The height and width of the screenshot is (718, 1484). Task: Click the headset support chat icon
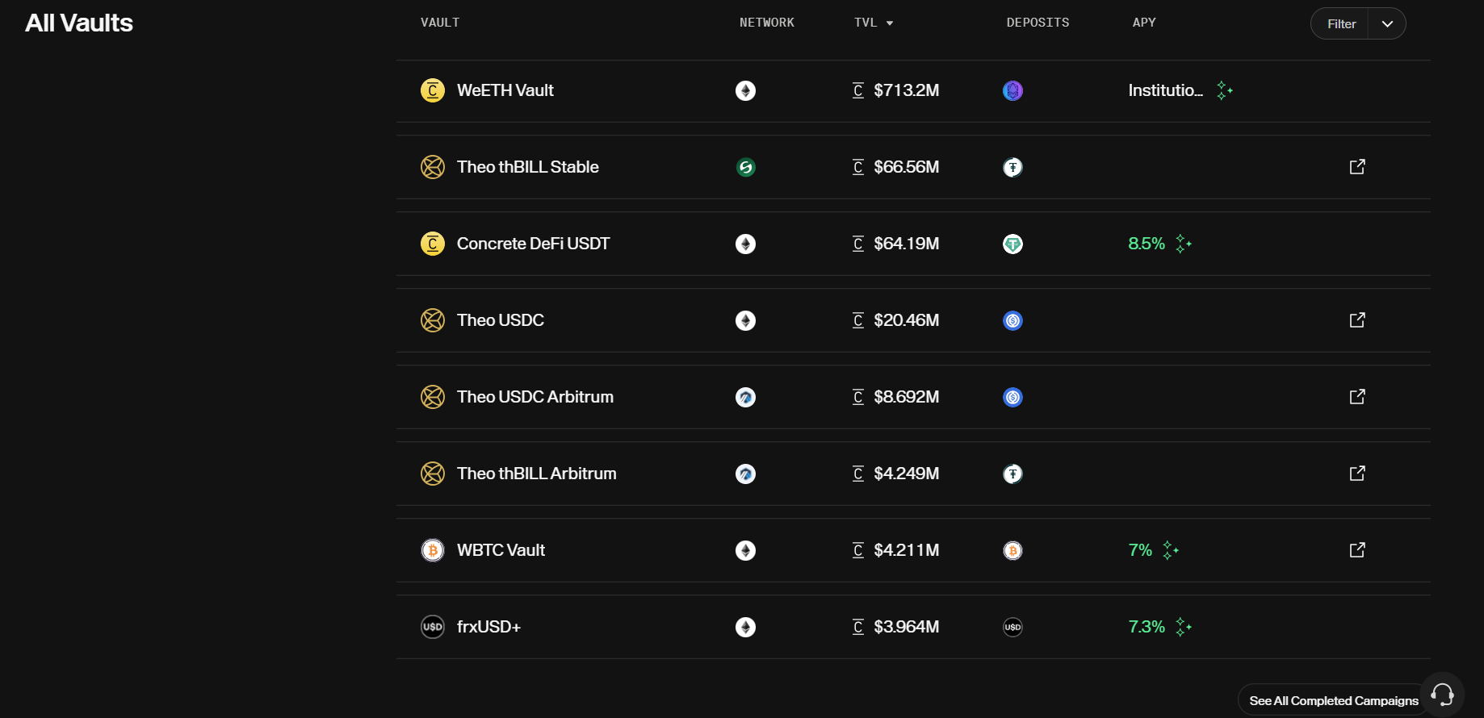(x=1443, y=694)
